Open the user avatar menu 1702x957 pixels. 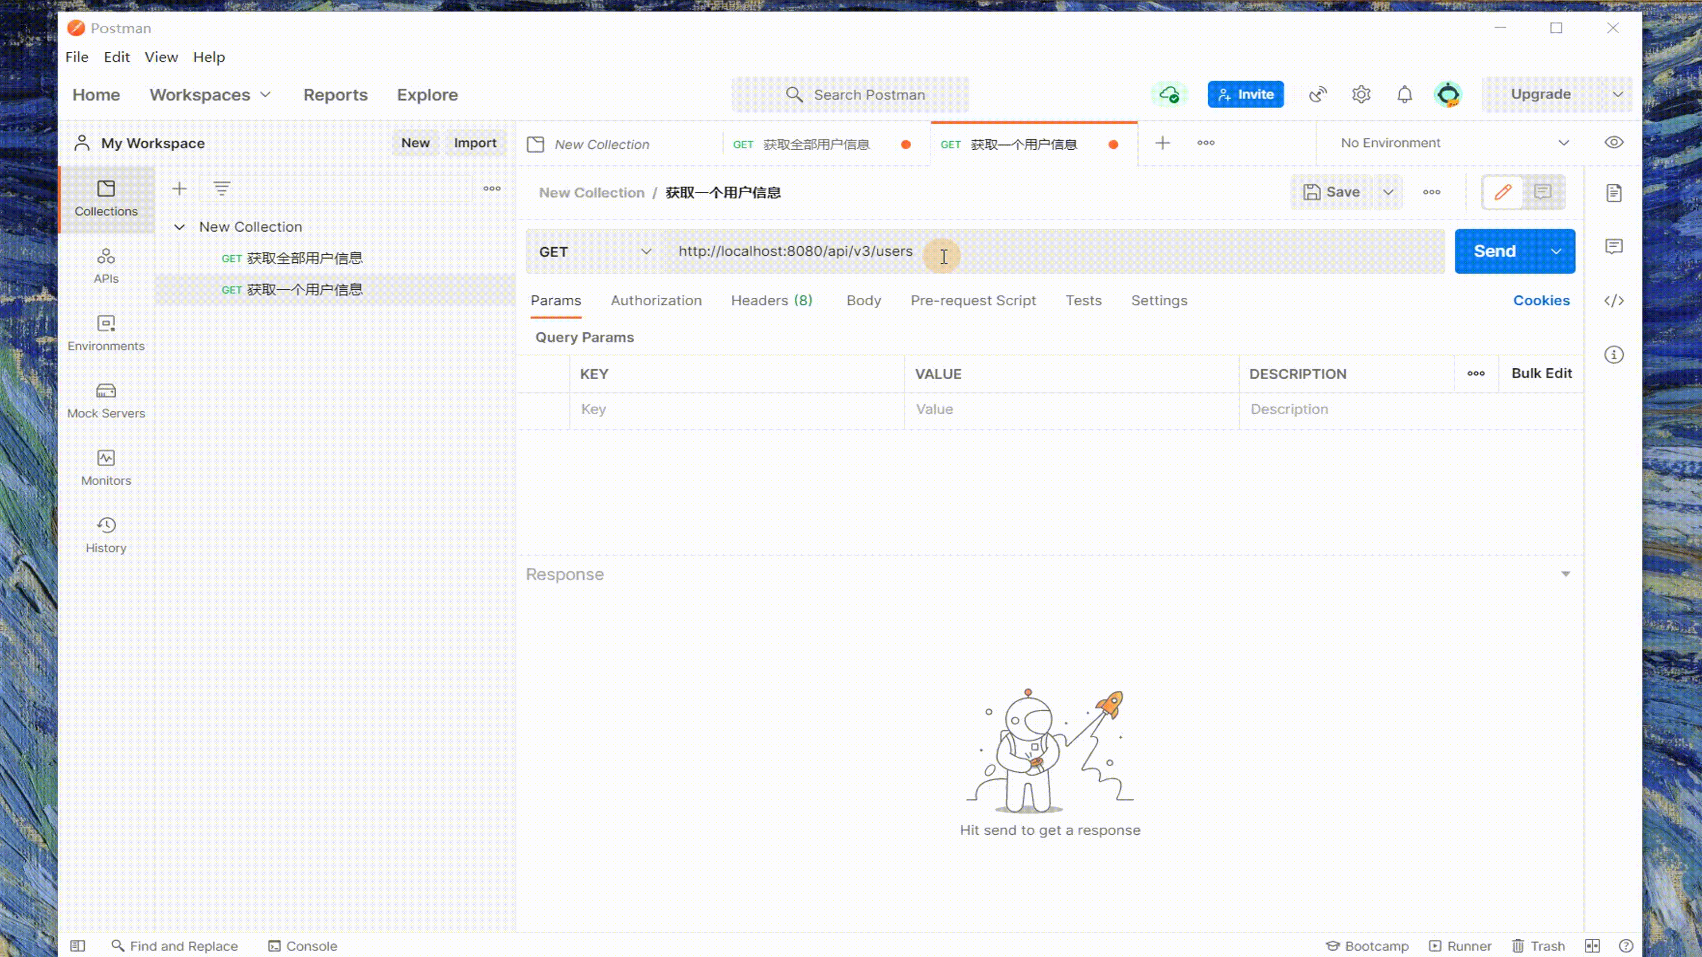point(1448,94)
